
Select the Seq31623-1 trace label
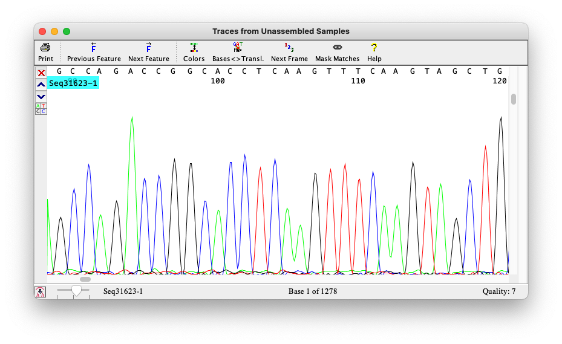tap(73, 83)
